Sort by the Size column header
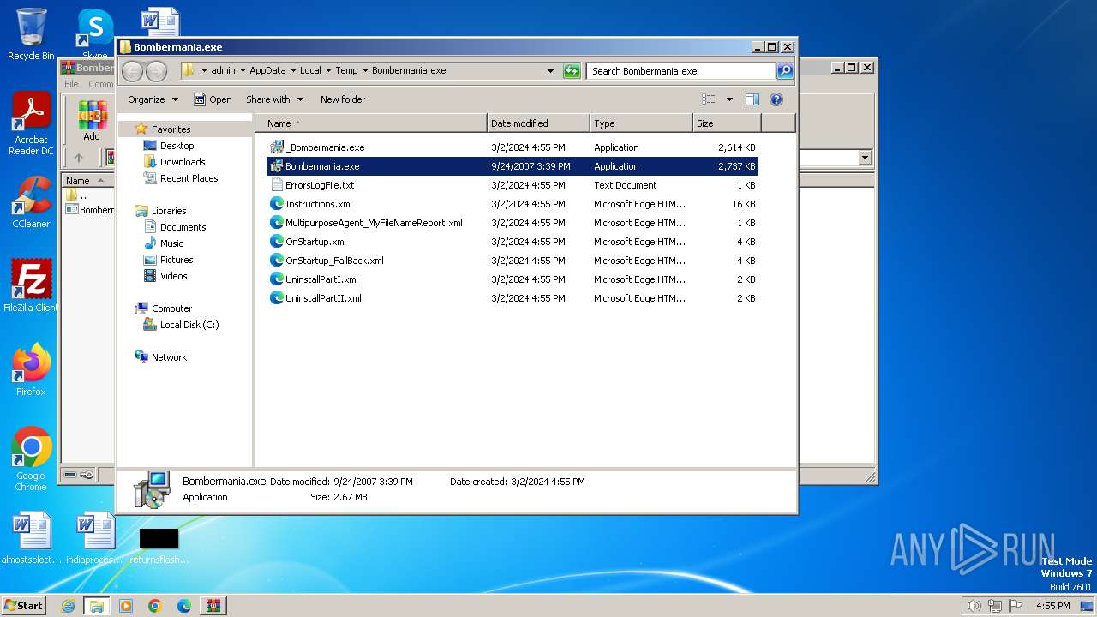Image resolution: width=1097 pixels, height=617 pixels. [727, 123]
